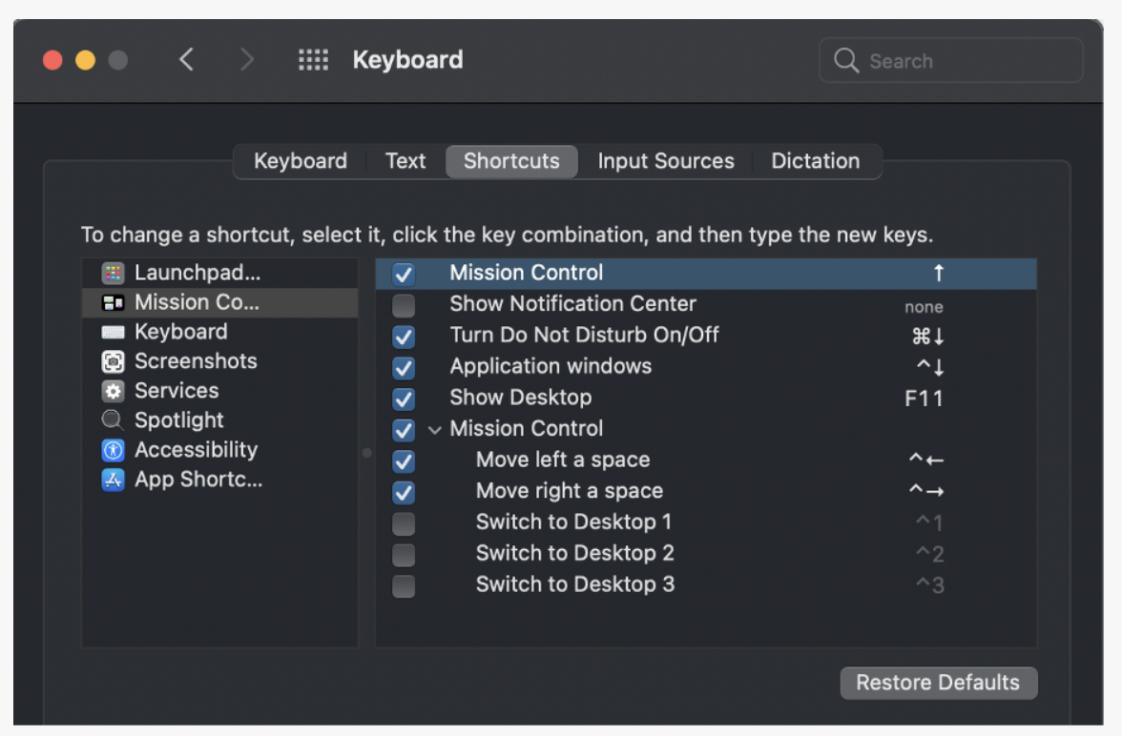Click the F11 shortcut key for Show Desktop

[924, 399]
